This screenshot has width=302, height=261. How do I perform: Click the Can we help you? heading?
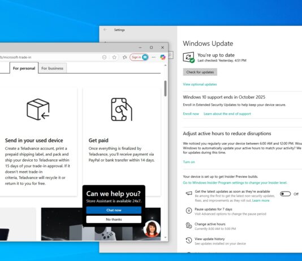pyautogui.click(x=114, y=193)
